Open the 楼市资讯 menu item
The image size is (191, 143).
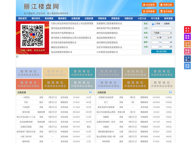pyautogui.click(x=36, y=19)
